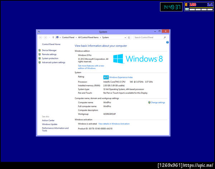Click the Windows 8 Pro edition text

85,55
